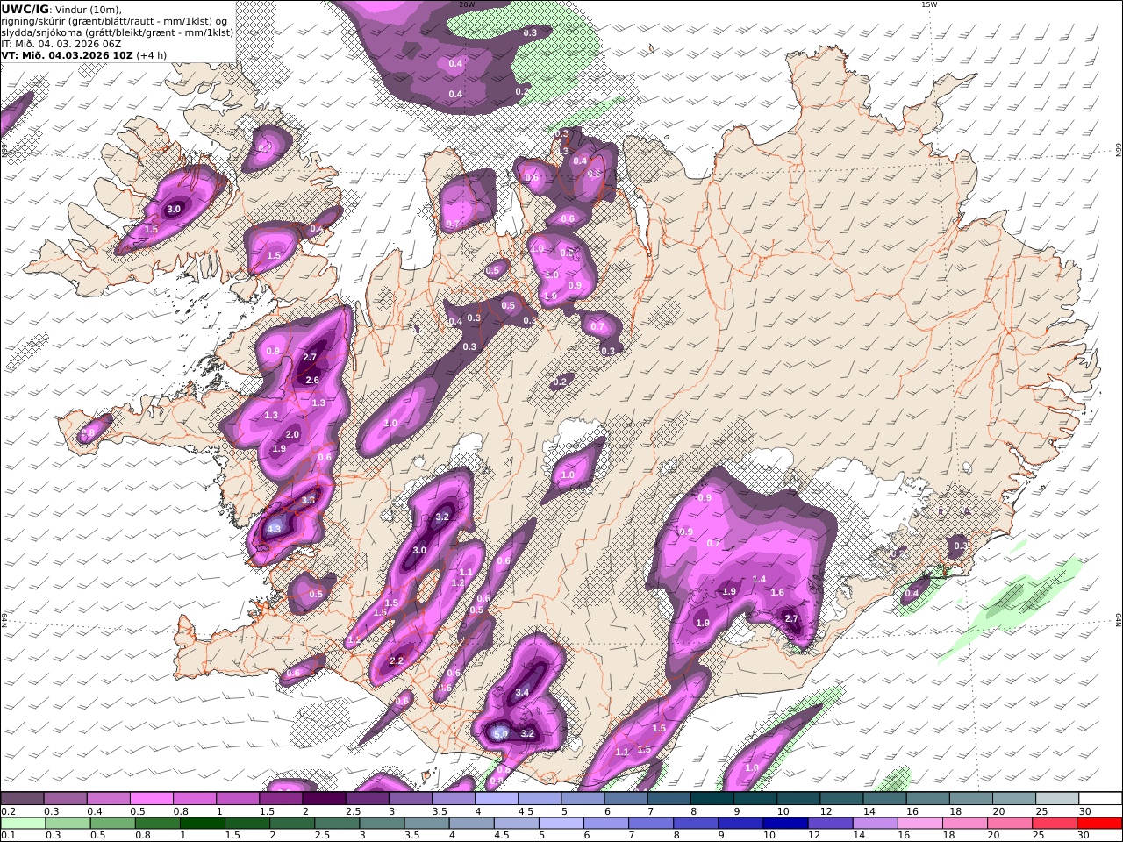Pick the light pink 16–18 rain scale swatch

point(919,823)
